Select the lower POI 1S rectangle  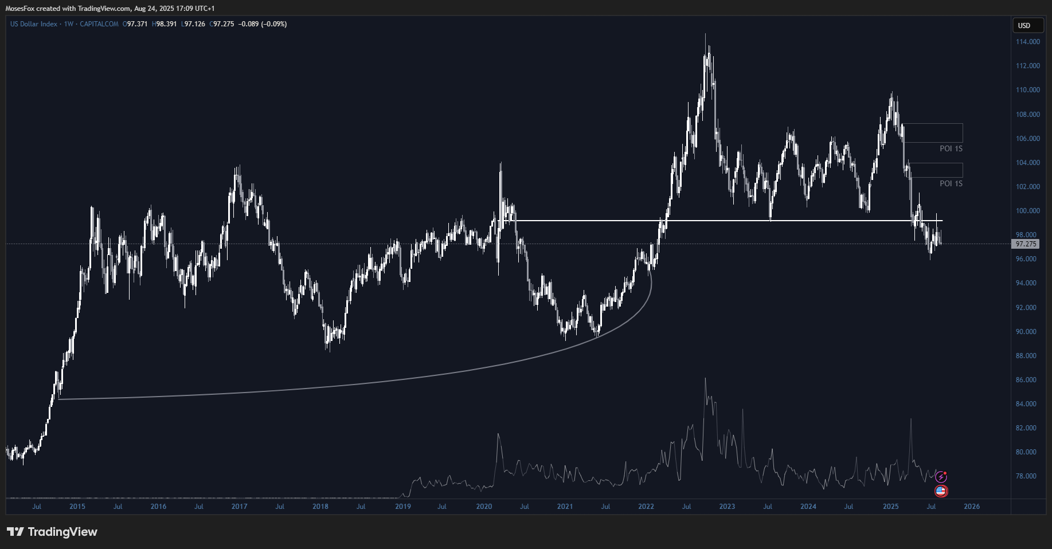(x=935, y=170)
